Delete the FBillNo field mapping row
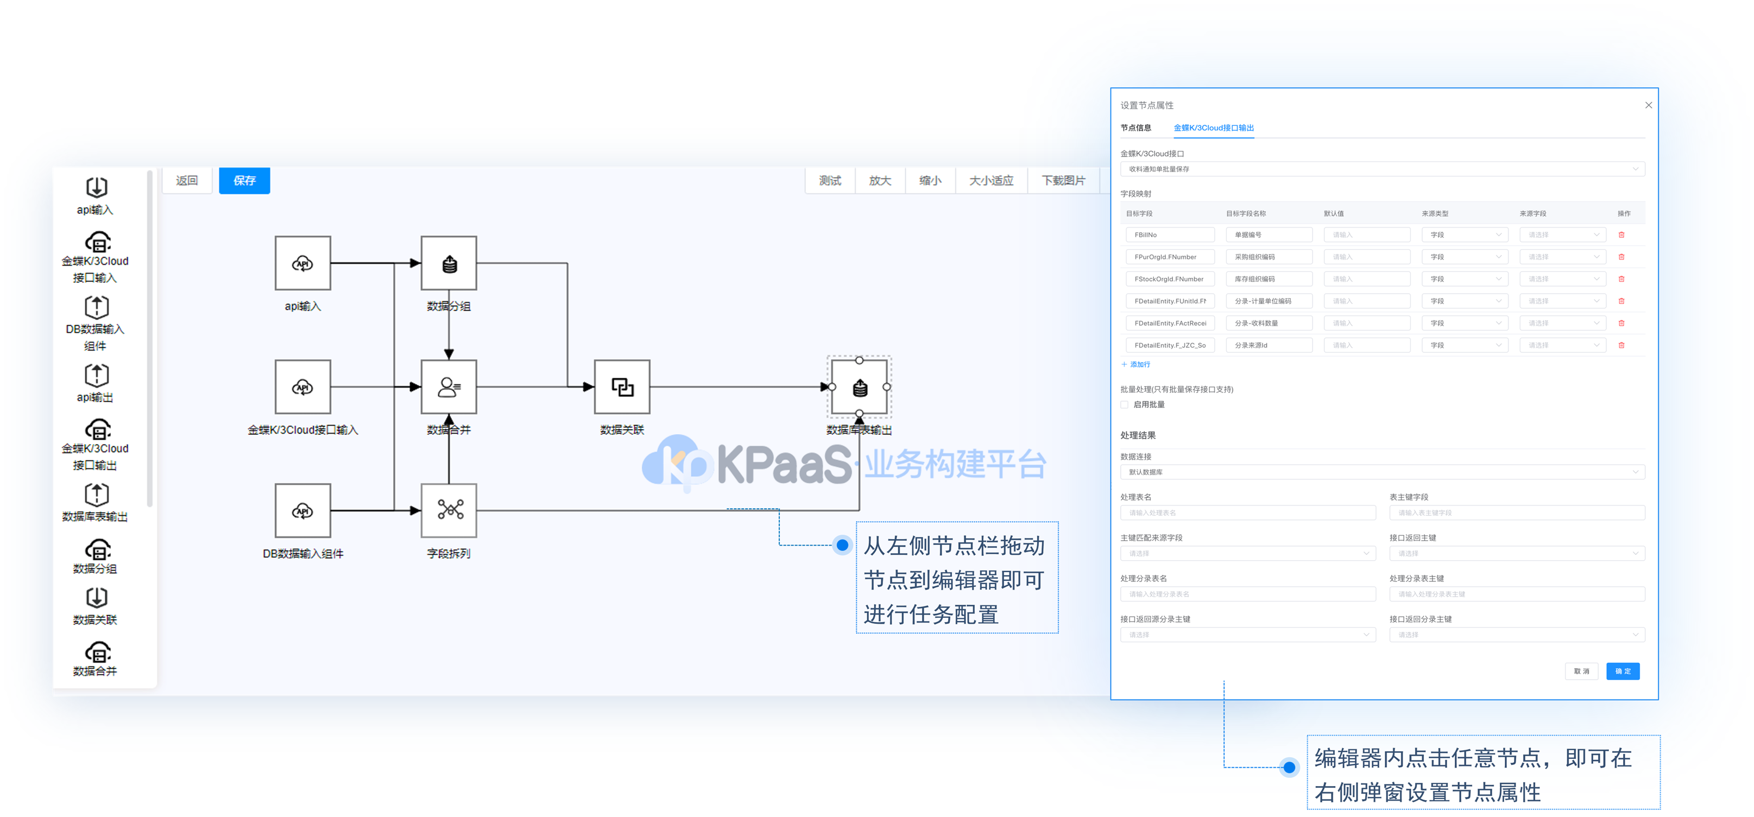Viewport: 1754px width, 817px height. pyautogui.click(x=1621, y=235)
